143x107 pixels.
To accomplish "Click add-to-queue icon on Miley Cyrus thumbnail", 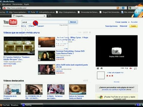I will click(x=39, y=46).
